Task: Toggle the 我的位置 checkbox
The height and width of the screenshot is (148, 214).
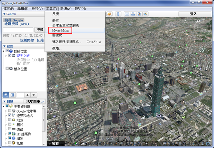Action: point(7,51)
